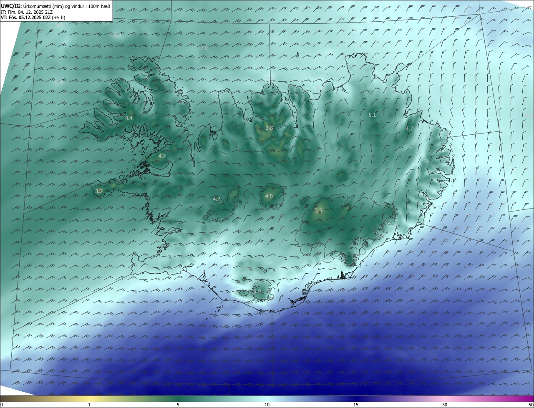Click the 10 tick on the color scale
Image resolution: width=534 pixels, height=408 pixels.
(267, 405)
